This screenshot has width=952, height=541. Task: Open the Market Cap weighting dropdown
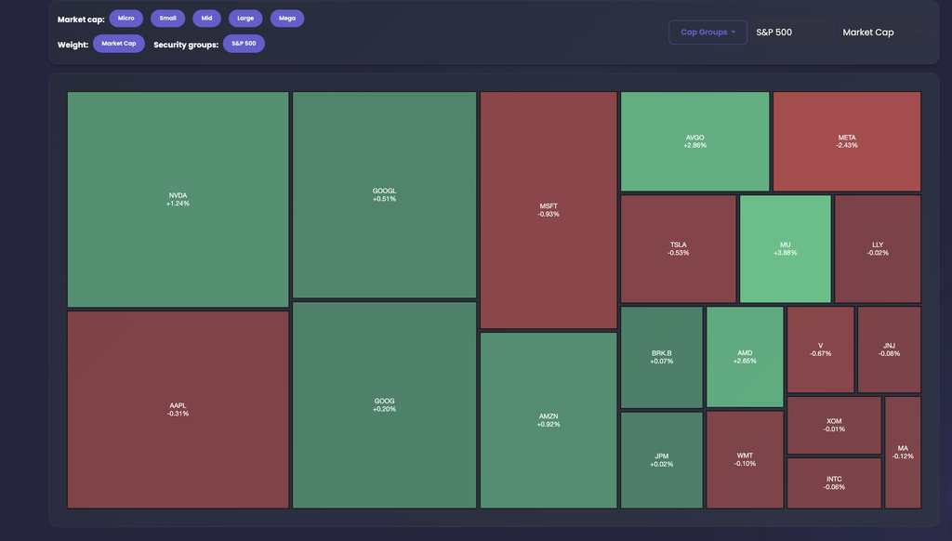(x=883, y=33)
